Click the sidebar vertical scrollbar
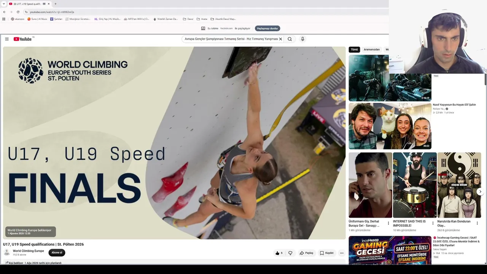This screenshot has height=274, width=487. (x=485, y=79)
